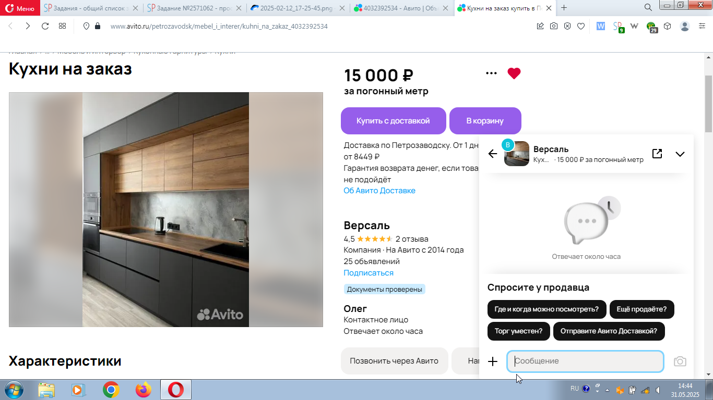Click the Opera taskbar button
The height and width of the screenshot is (400, 713).
176,390
